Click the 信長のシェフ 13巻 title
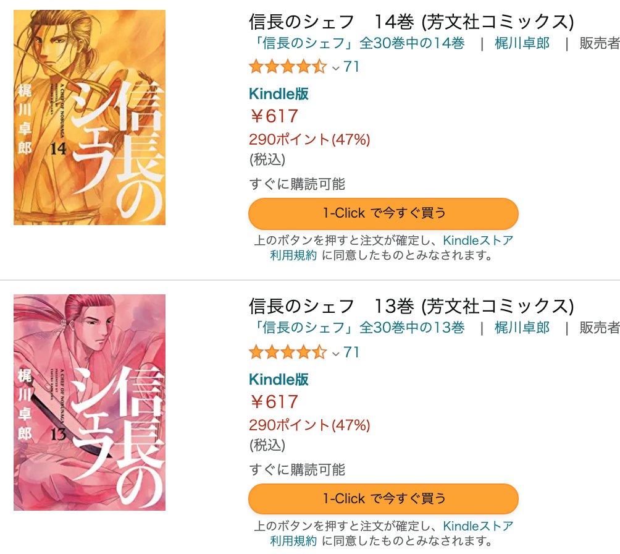Viewport: 620px width, 554px height. pos(411,306)
